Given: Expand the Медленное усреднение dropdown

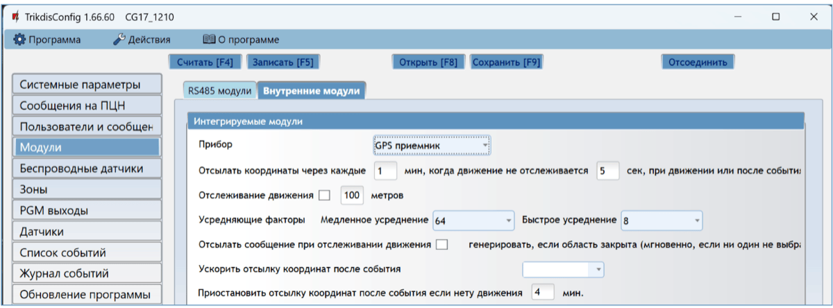Looking at the screenshot, I should 473,221.
